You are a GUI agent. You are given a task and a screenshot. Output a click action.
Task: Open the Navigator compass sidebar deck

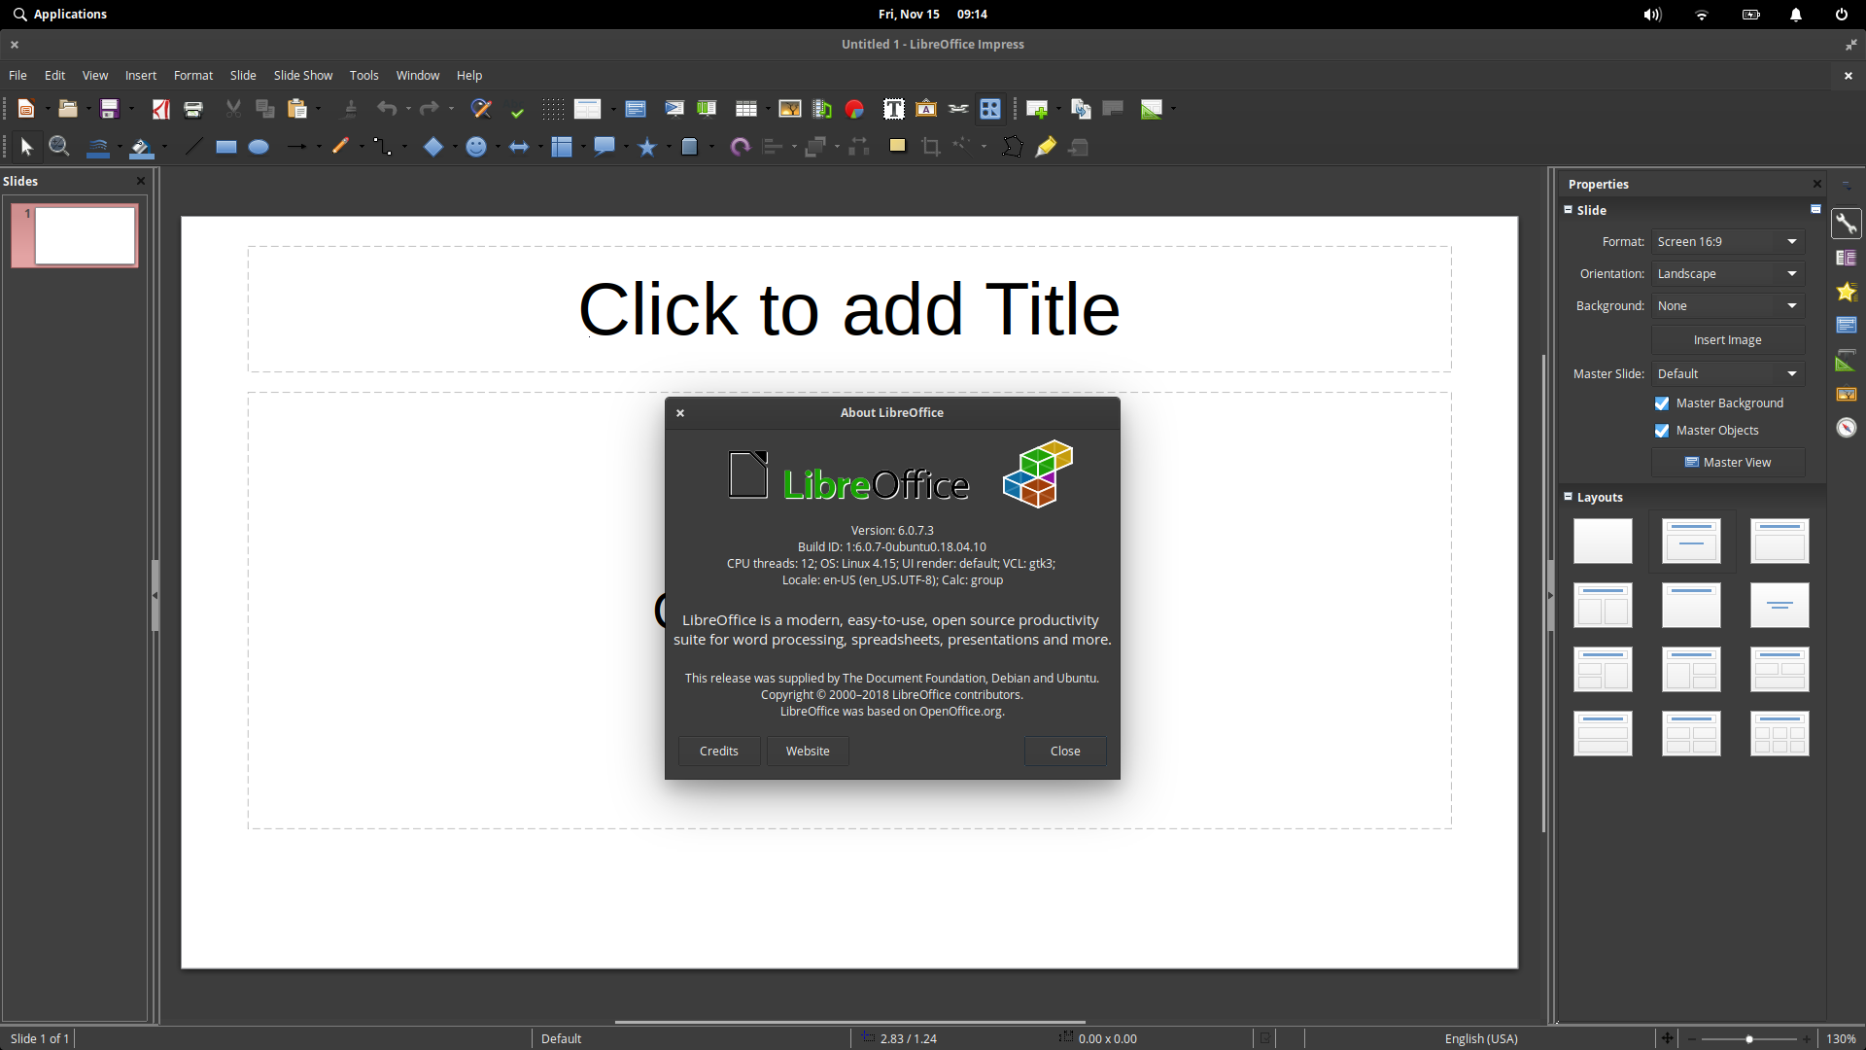point(1847,428)
